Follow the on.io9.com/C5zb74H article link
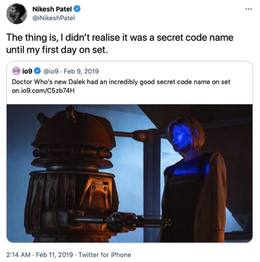260x262 pixels. click(43, 90)
